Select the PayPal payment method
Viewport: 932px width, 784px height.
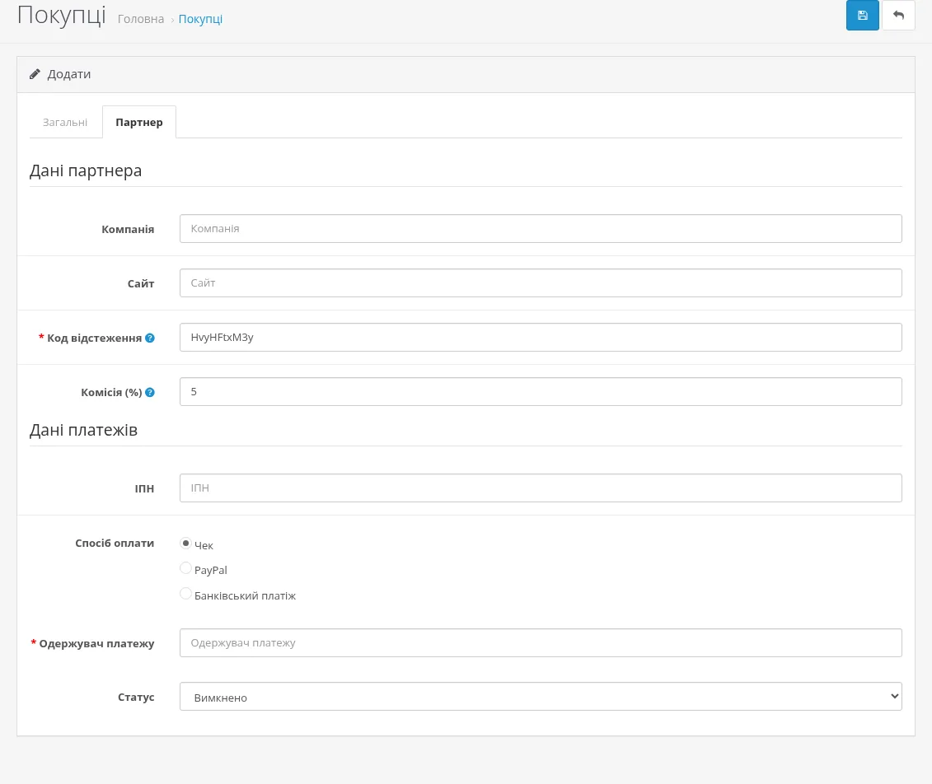[x=186, y=568]
